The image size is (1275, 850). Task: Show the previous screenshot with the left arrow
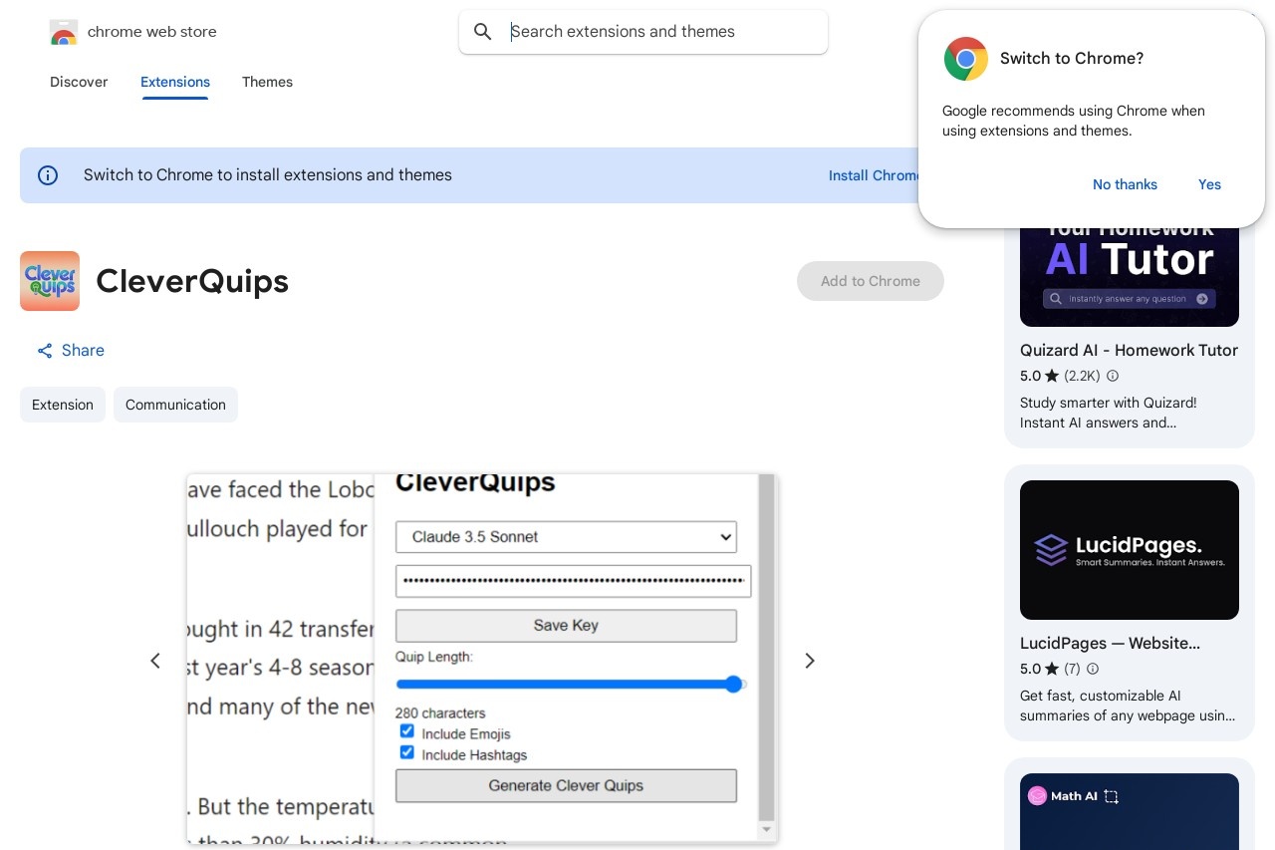coord(155,661)
